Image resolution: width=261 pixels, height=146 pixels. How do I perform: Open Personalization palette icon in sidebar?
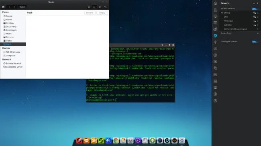[215, 29]
